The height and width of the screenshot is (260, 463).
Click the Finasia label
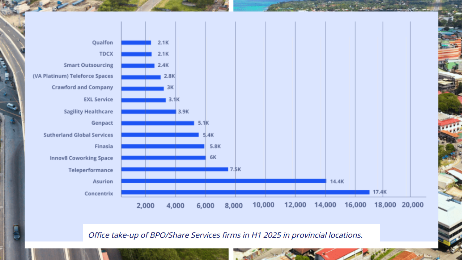(x=105, y=146)
